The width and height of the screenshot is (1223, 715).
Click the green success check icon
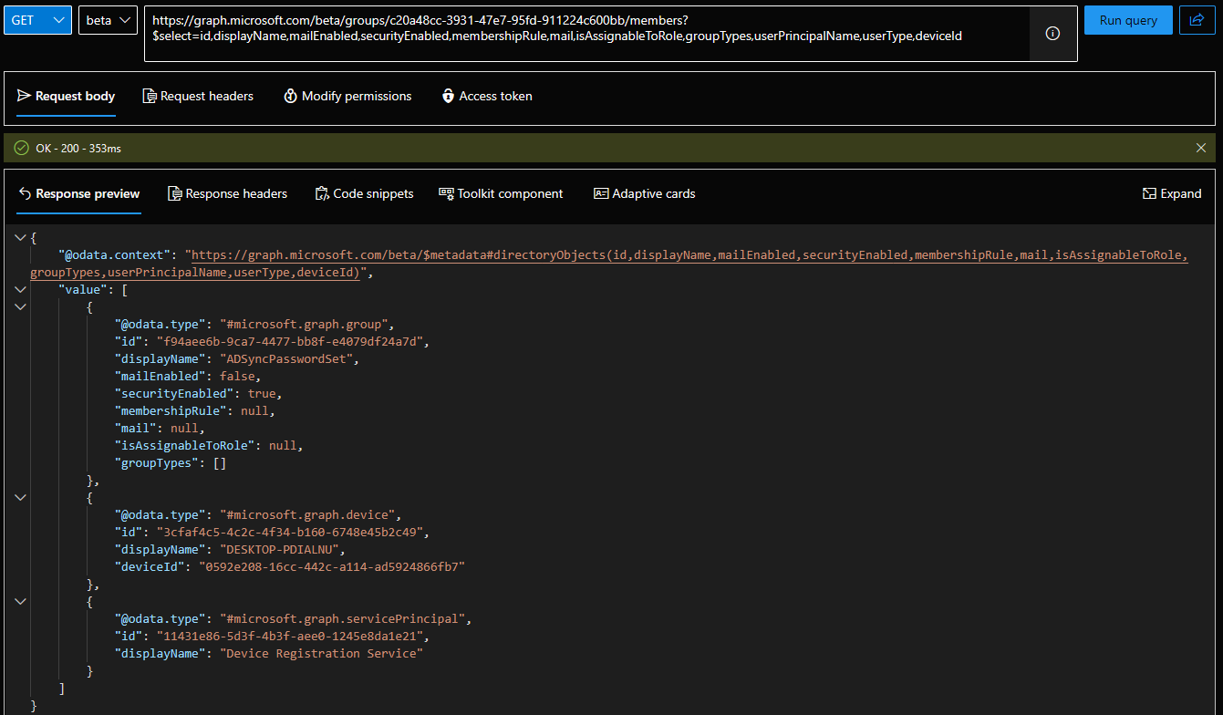click(x=22, y=148)
